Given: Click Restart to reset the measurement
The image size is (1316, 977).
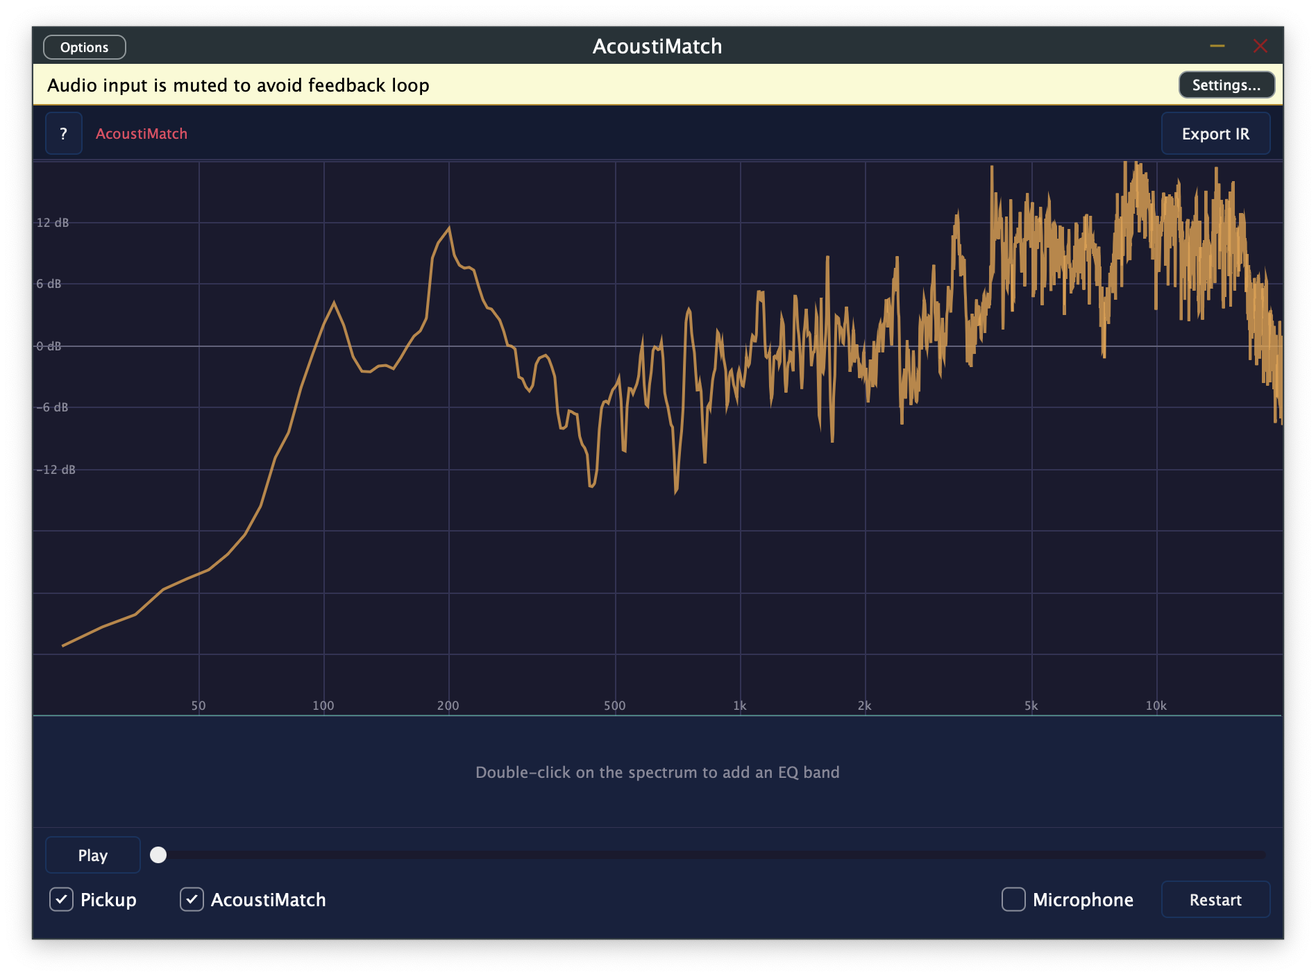Looking at the screenshot, I should point(1215,899).
